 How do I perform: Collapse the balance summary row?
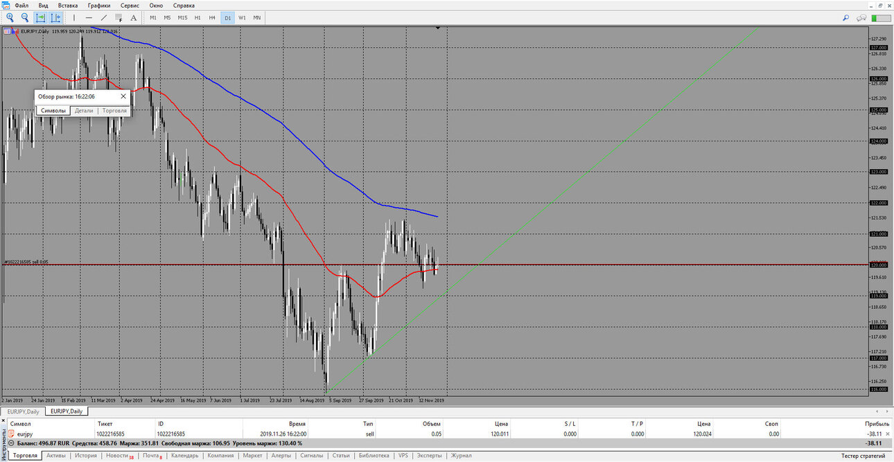point(11,443)
